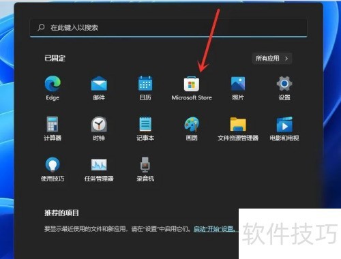
Task: Launch 任务管理器 task manager
Action: [x=99, y=165]
